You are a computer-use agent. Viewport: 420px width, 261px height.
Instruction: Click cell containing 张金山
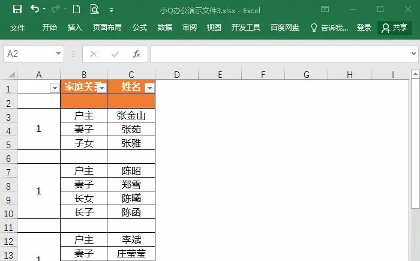tap(131, 115)
